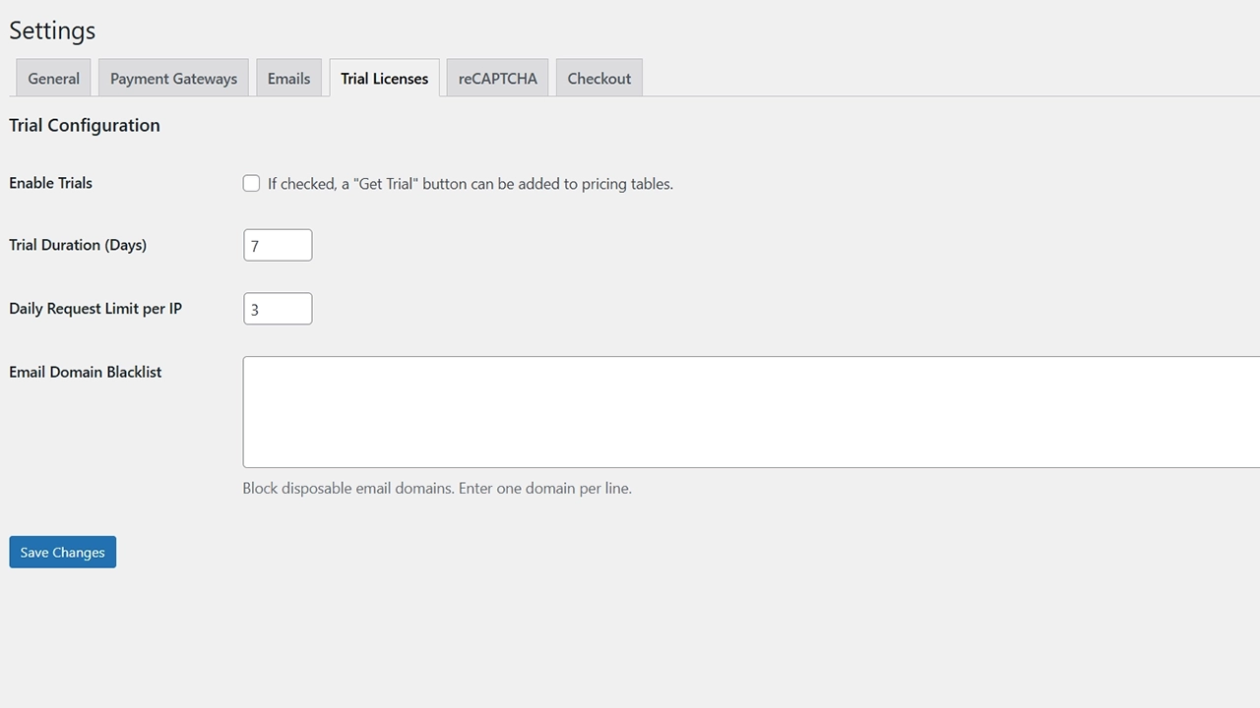Click the Trial Configuration section heading
The width and height of the screenshot is (1260, 708).
click(x=85, y=126)
